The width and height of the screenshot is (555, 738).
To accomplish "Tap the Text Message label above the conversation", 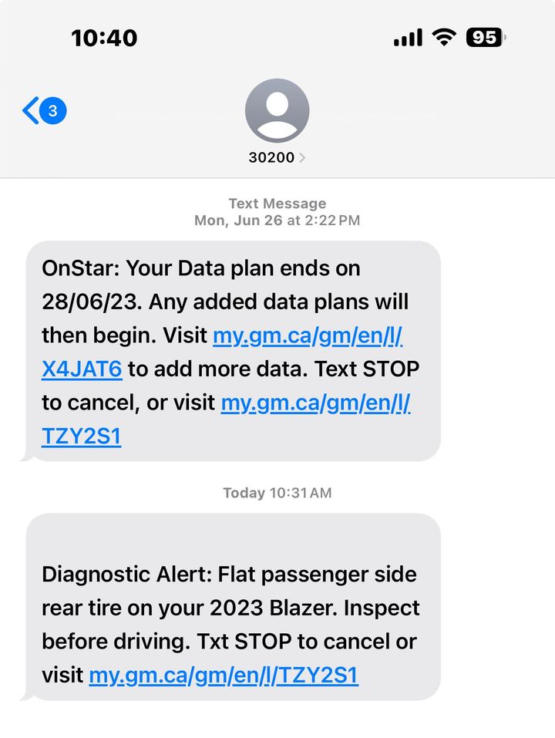I will (277, 204).
